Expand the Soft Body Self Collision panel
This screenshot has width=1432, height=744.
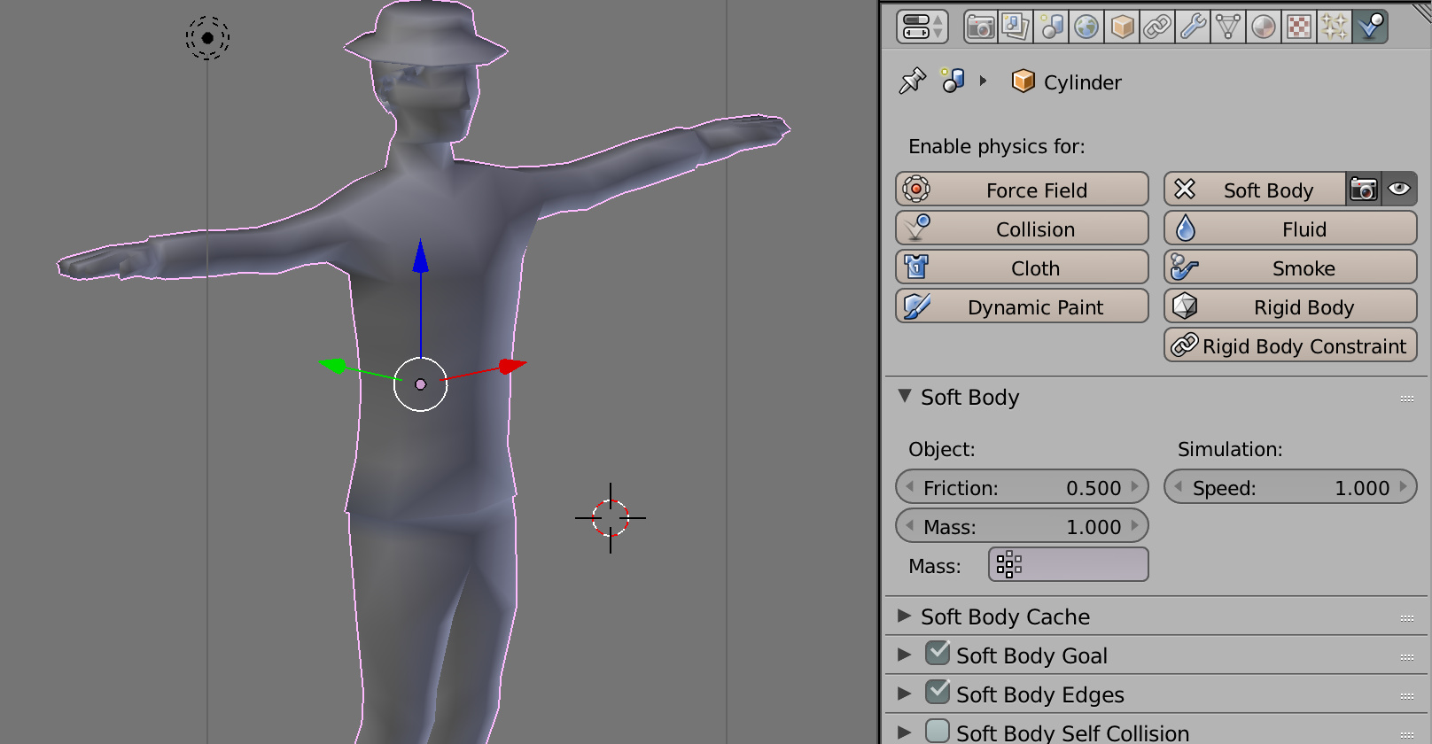coord(905,732)
